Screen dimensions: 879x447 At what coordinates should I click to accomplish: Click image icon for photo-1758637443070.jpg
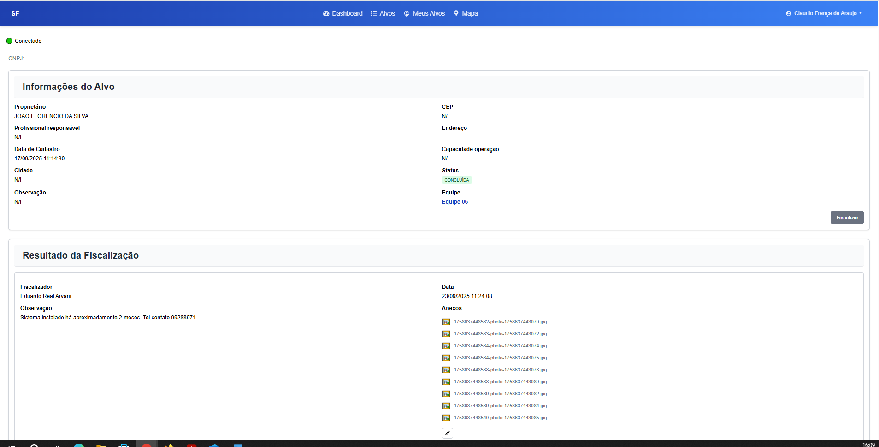tap(446, 322)
